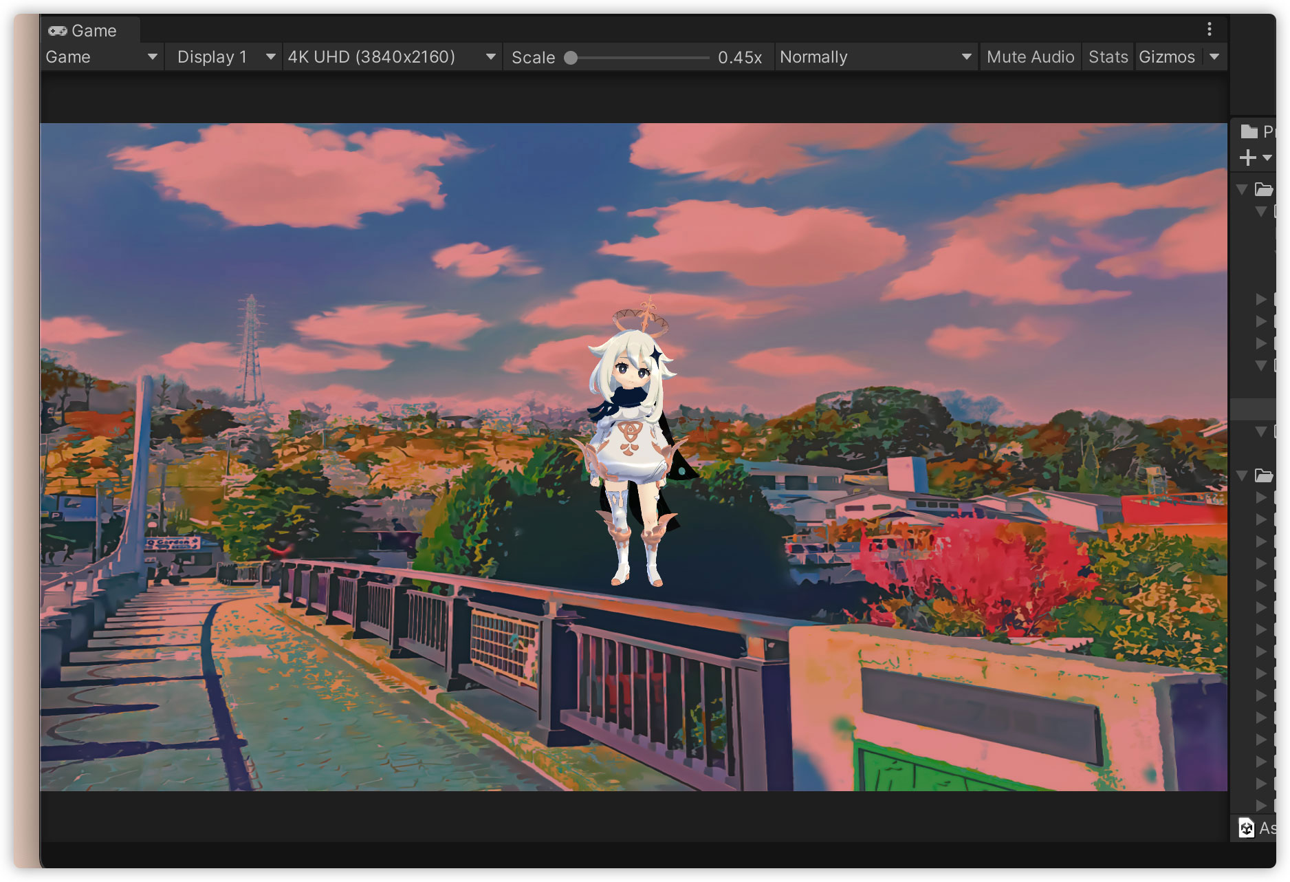Click the Scale slider handle
This screenshot has width=1290, height=882.
pyautogui.click(x=571, y=58)
